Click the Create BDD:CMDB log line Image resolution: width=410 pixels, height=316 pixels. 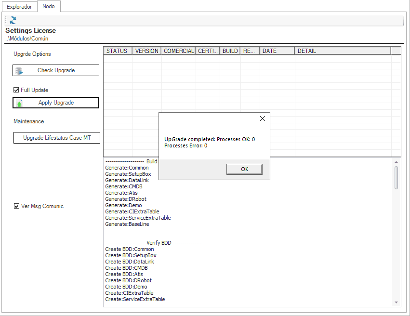(127, 268)
